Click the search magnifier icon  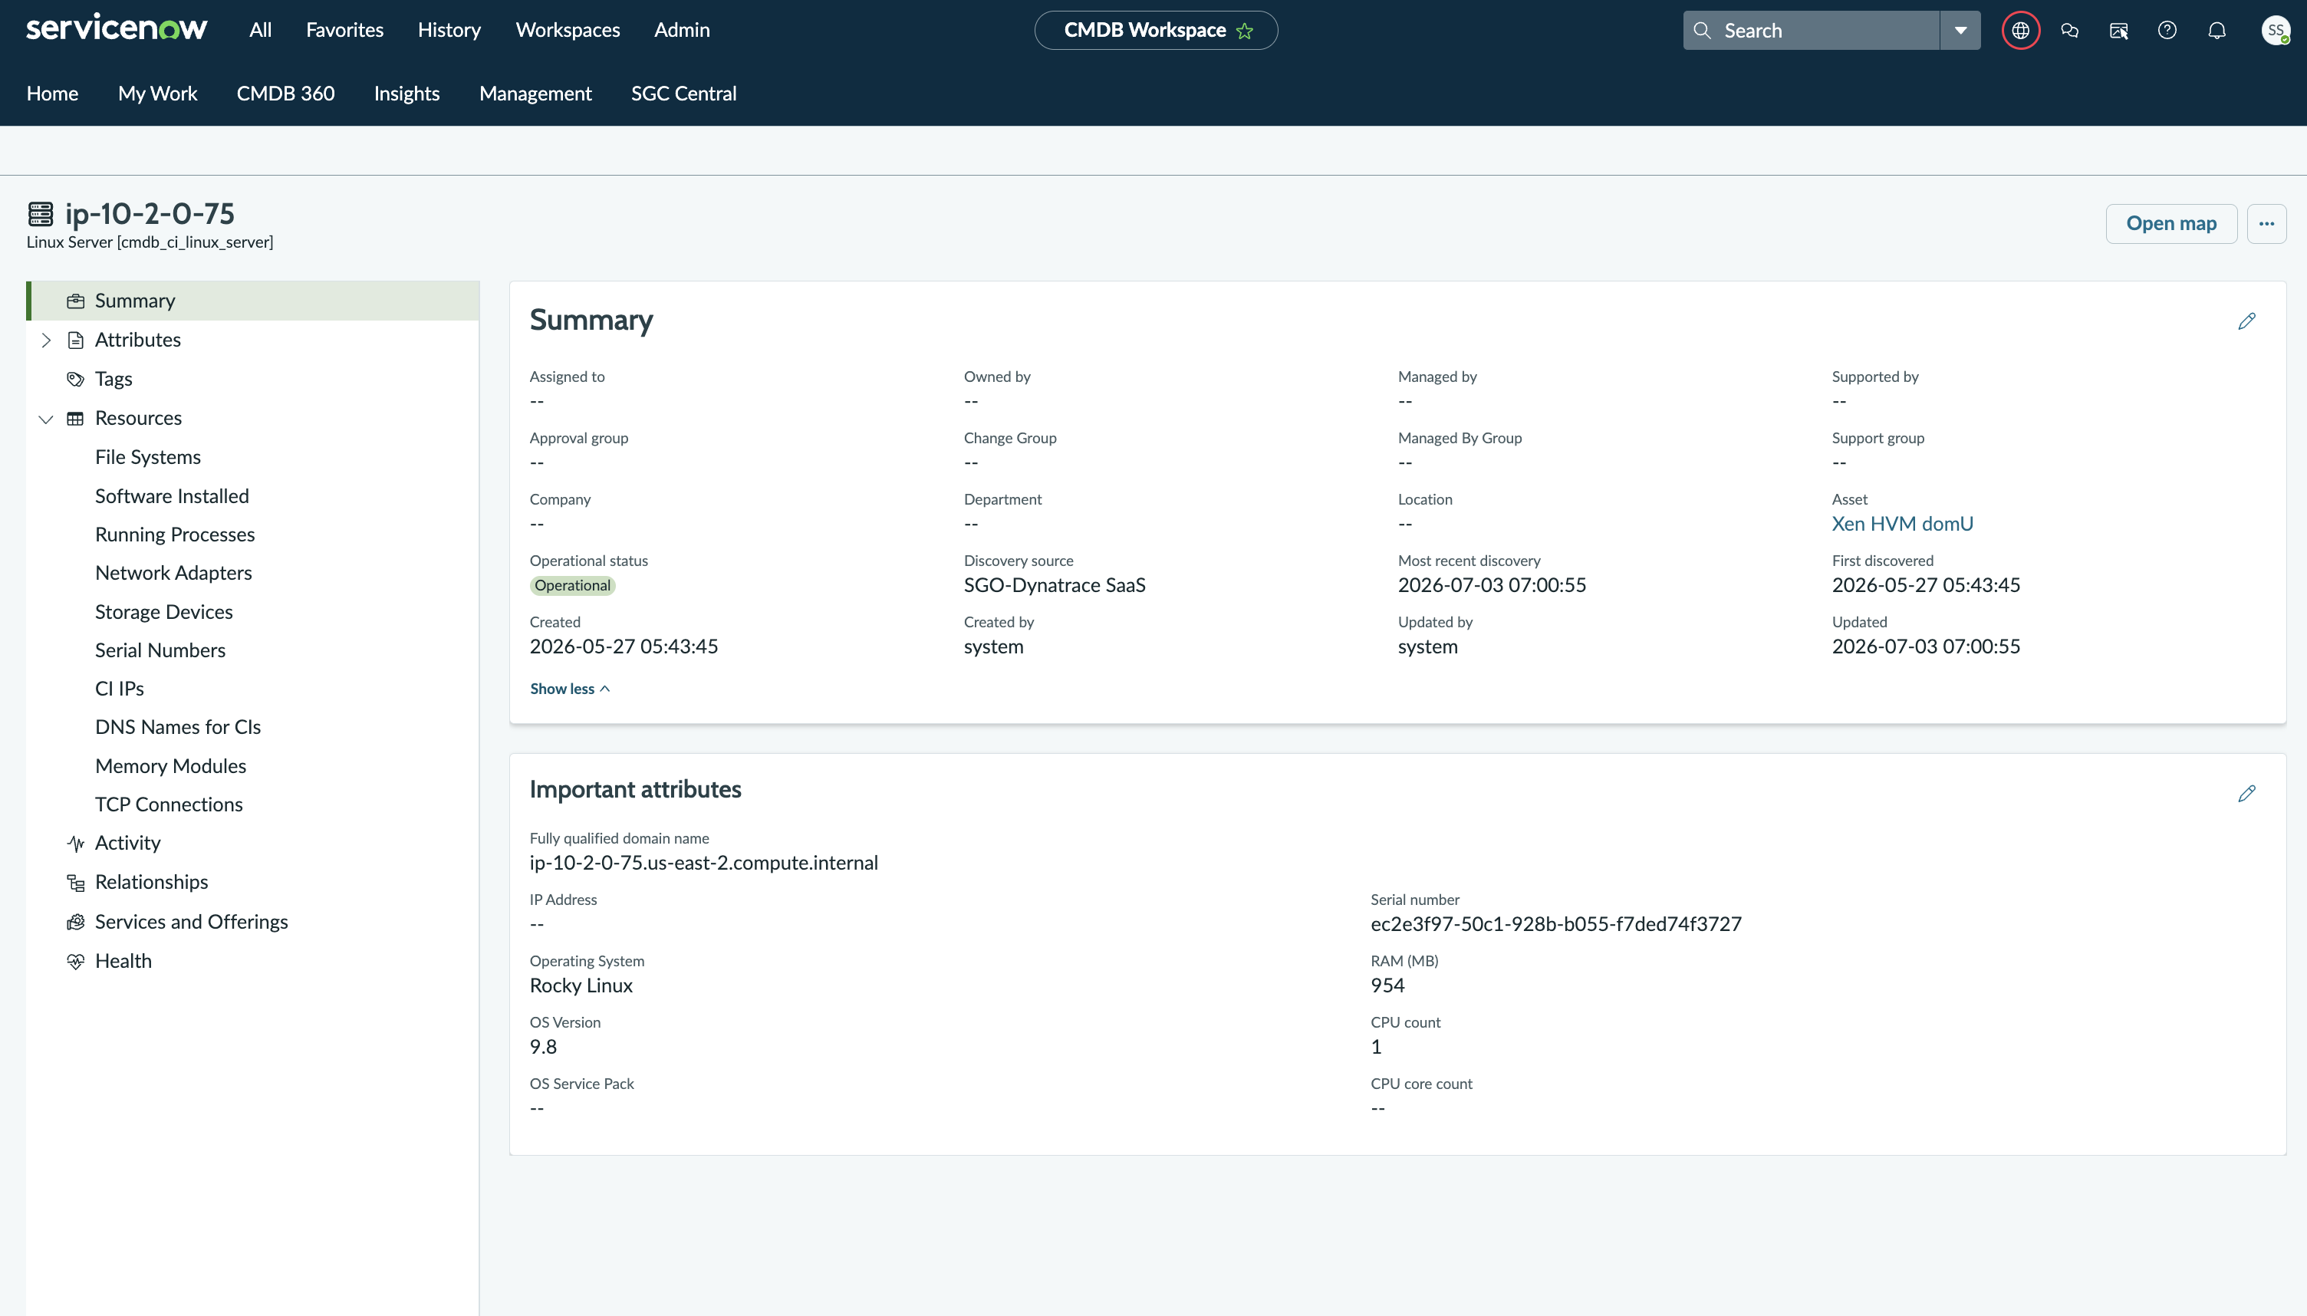click(1702, 31)
